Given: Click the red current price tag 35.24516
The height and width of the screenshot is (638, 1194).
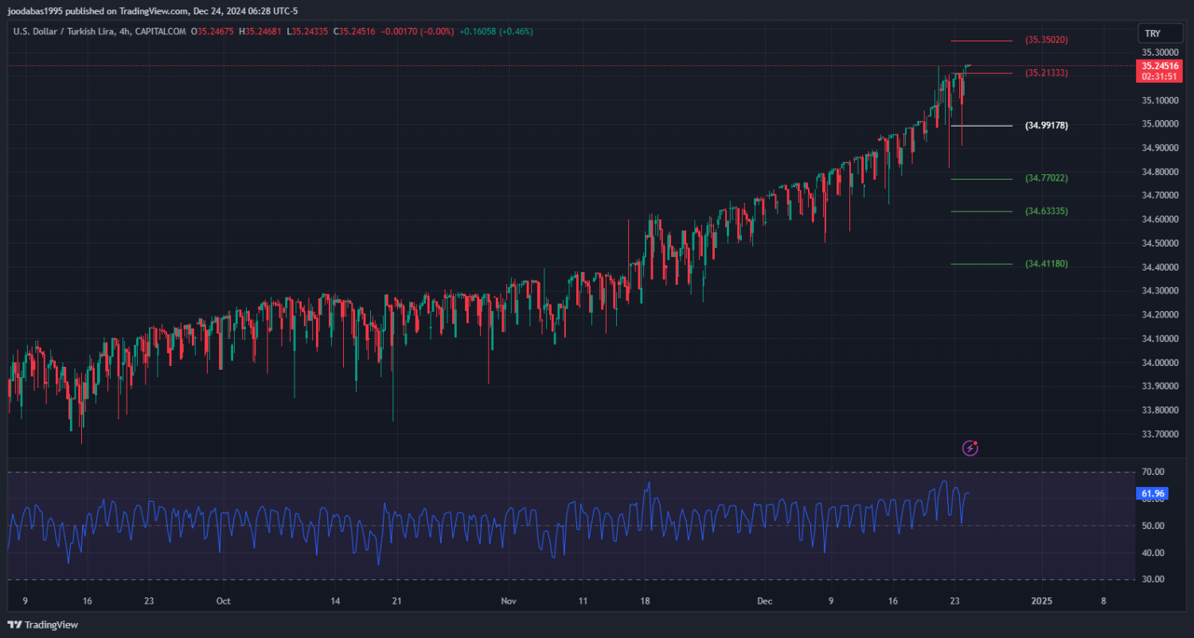Looking at the screenshot, I should 1158,65.
